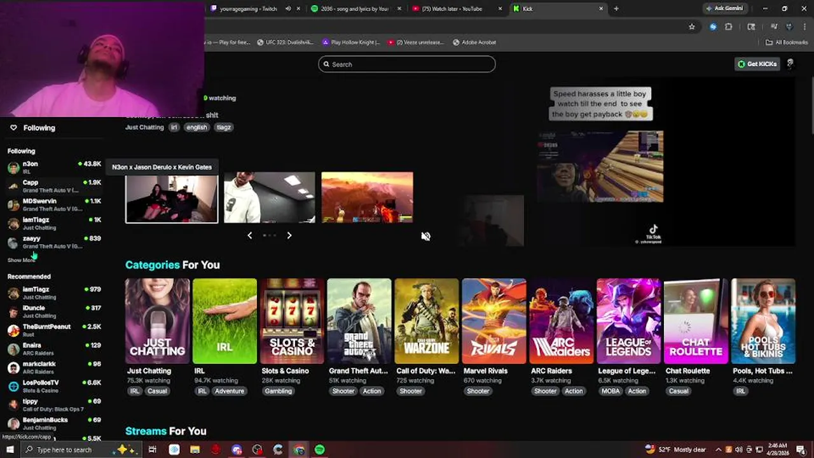The width and height of the screenshot is (814, 458).
Task: Open LosPollosTV recommended channel
Action: pos(54,386)
